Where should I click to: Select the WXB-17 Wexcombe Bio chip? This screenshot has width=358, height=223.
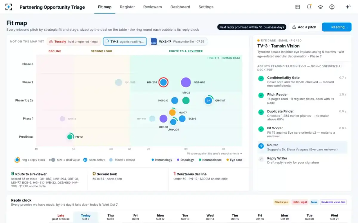[x=178, y=42]
